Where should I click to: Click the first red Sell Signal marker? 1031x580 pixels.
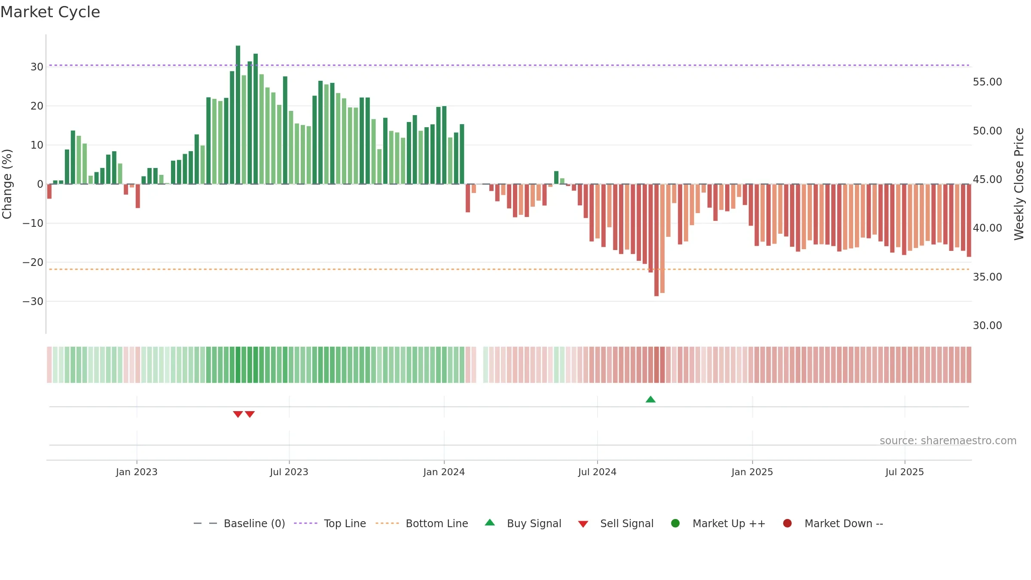238,414
